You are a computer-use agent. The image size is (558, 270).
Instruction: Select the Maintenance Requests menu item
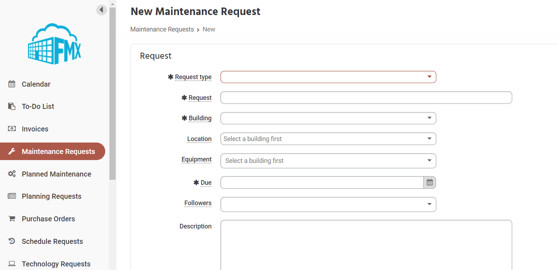(53, 151)
